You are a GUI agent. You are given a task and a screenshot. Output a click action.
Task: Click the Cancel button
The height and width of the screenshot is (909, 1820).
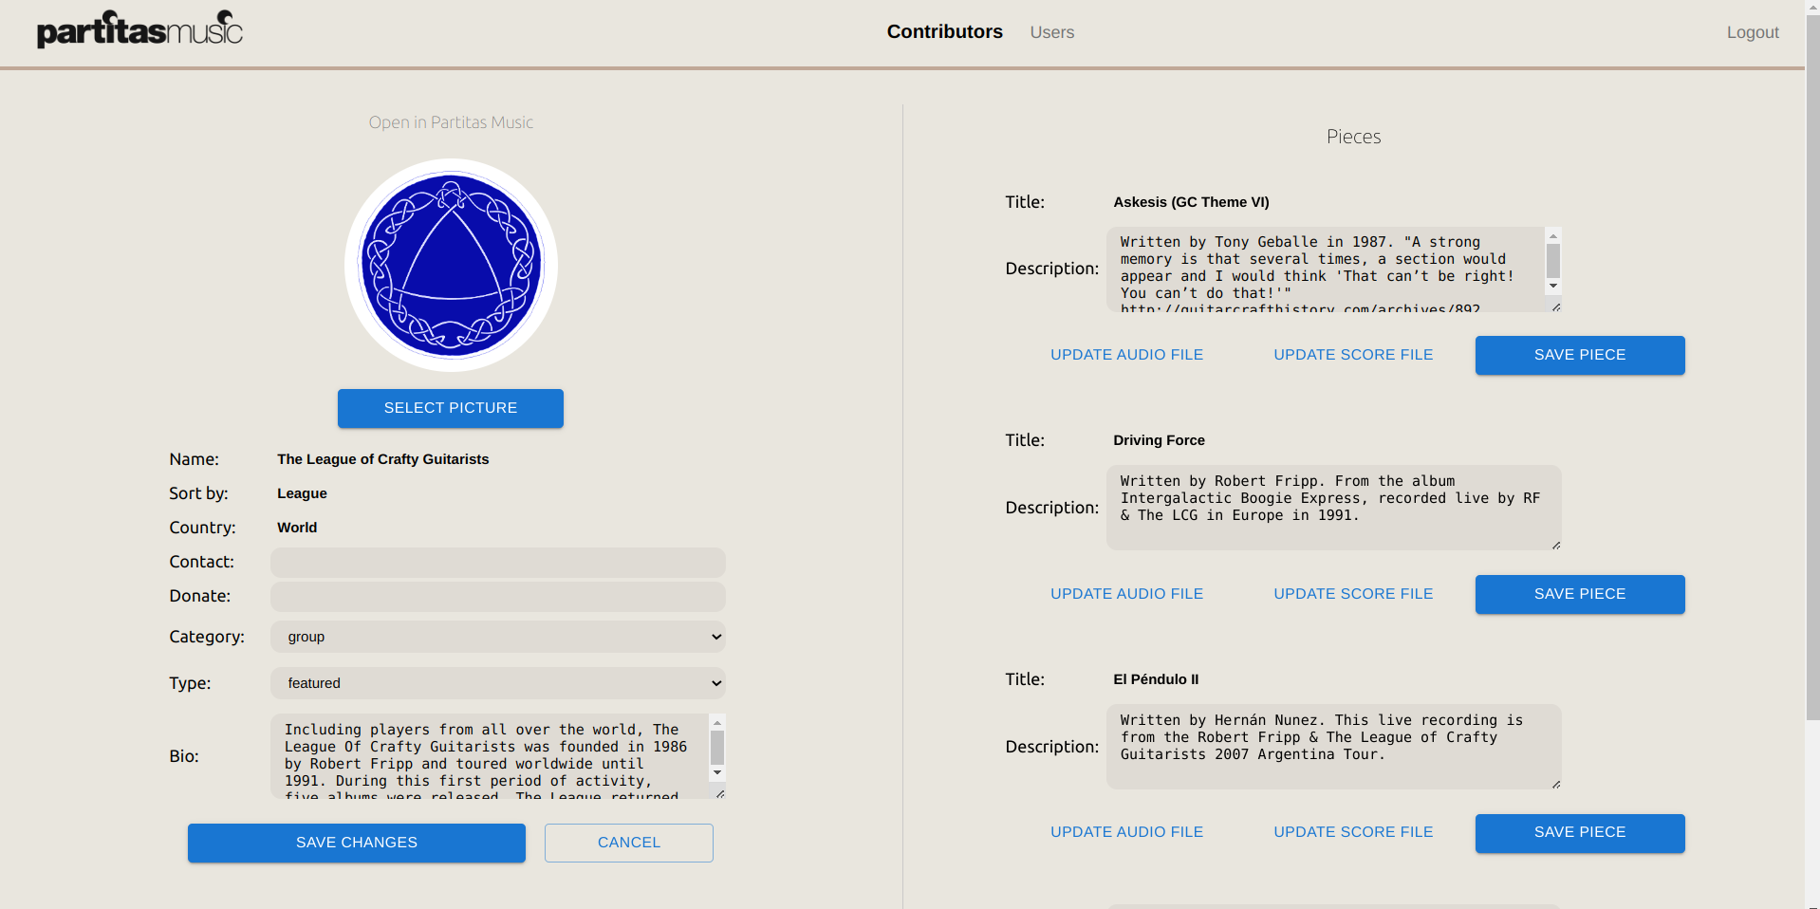coord(629,843)
